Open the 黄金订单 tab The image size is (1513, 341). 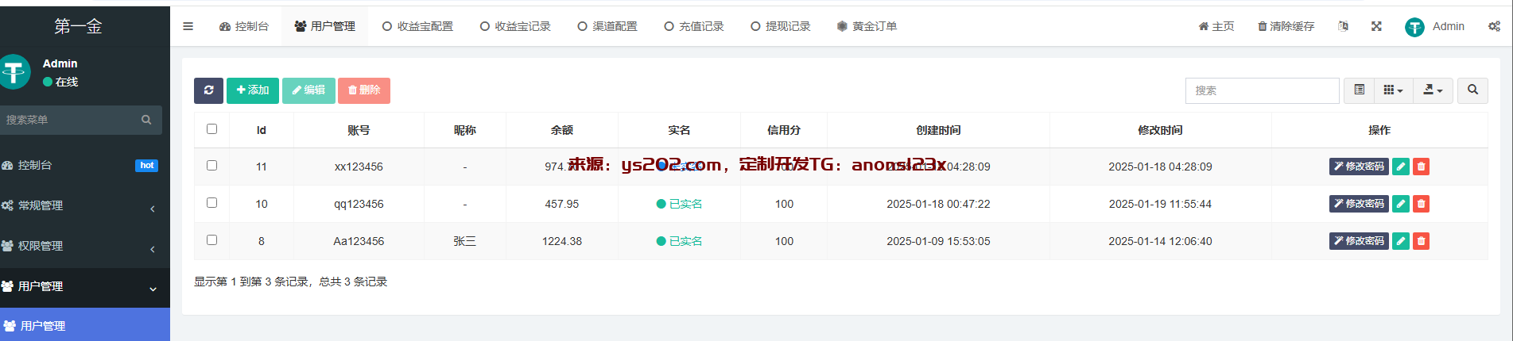tap(867, 26)
